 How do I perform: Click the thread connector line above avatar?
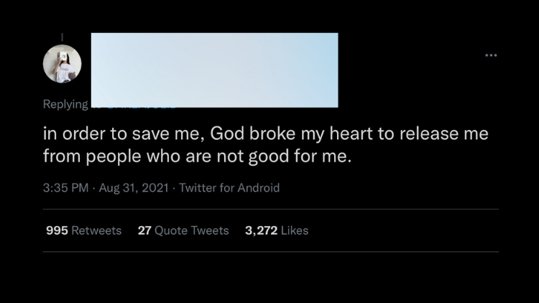pos(63,37)
